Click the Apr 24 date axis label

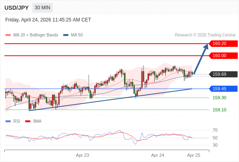click(x=158, y=155)
